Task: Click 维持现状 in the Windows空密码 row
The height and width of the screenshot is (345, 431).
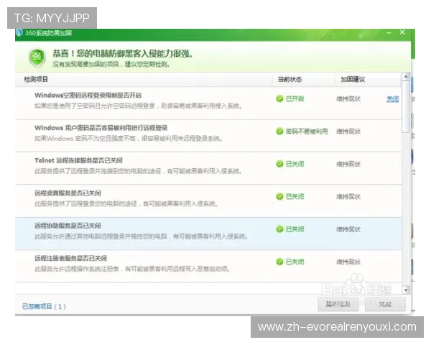Action: pos(348,98)
